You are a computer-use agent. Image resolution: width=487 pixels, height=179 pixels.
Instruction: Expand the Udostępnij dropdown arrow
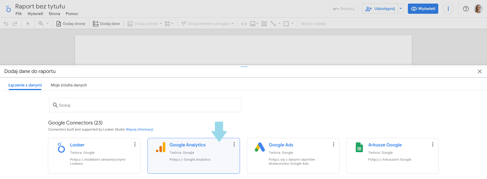401,9
